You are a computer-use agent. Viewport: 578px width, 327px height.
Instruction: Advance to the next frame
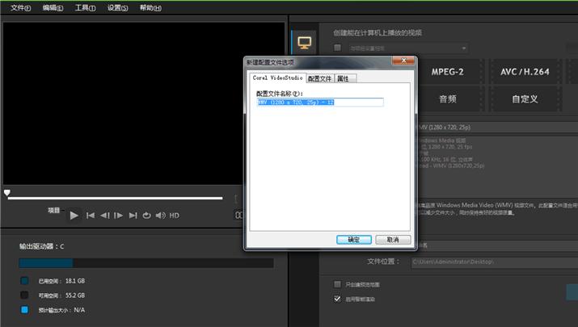[x=118, y=215]
